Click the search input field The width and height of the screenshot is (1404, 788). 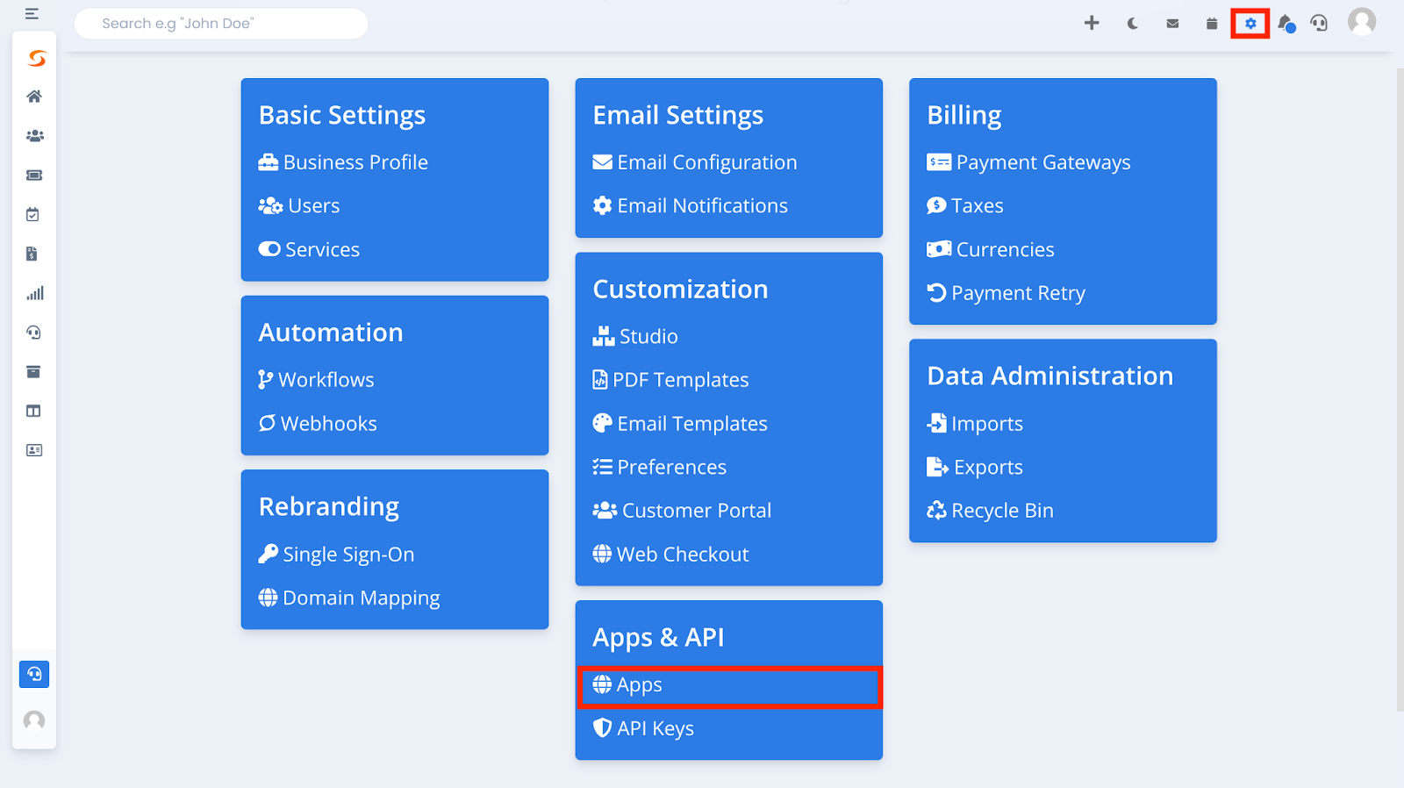point(221,24)
